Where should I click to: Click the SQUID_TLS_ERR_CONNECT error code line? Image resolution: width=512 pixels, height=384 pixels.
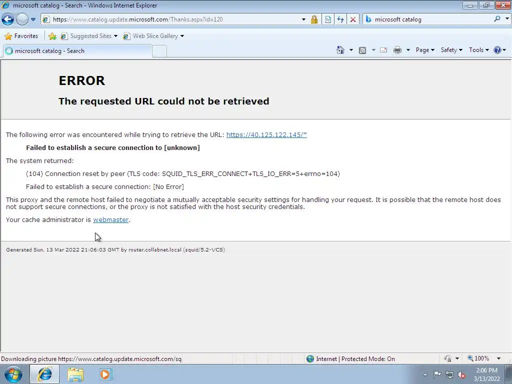(x=183, y=173)
